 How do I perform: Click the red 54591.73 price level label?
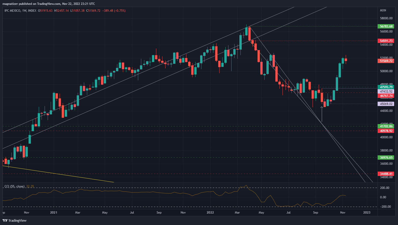click(x=386, y=41)
